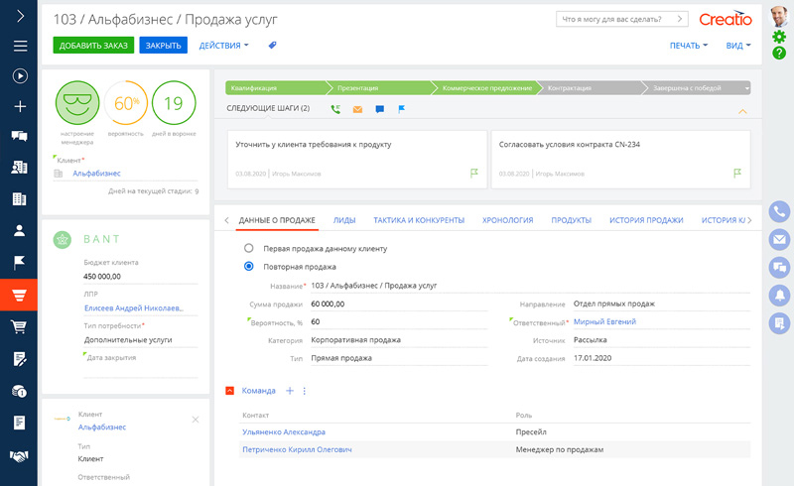Open the Команда three-dot options menu
This screenshot has width=794, height=486.
305,391
